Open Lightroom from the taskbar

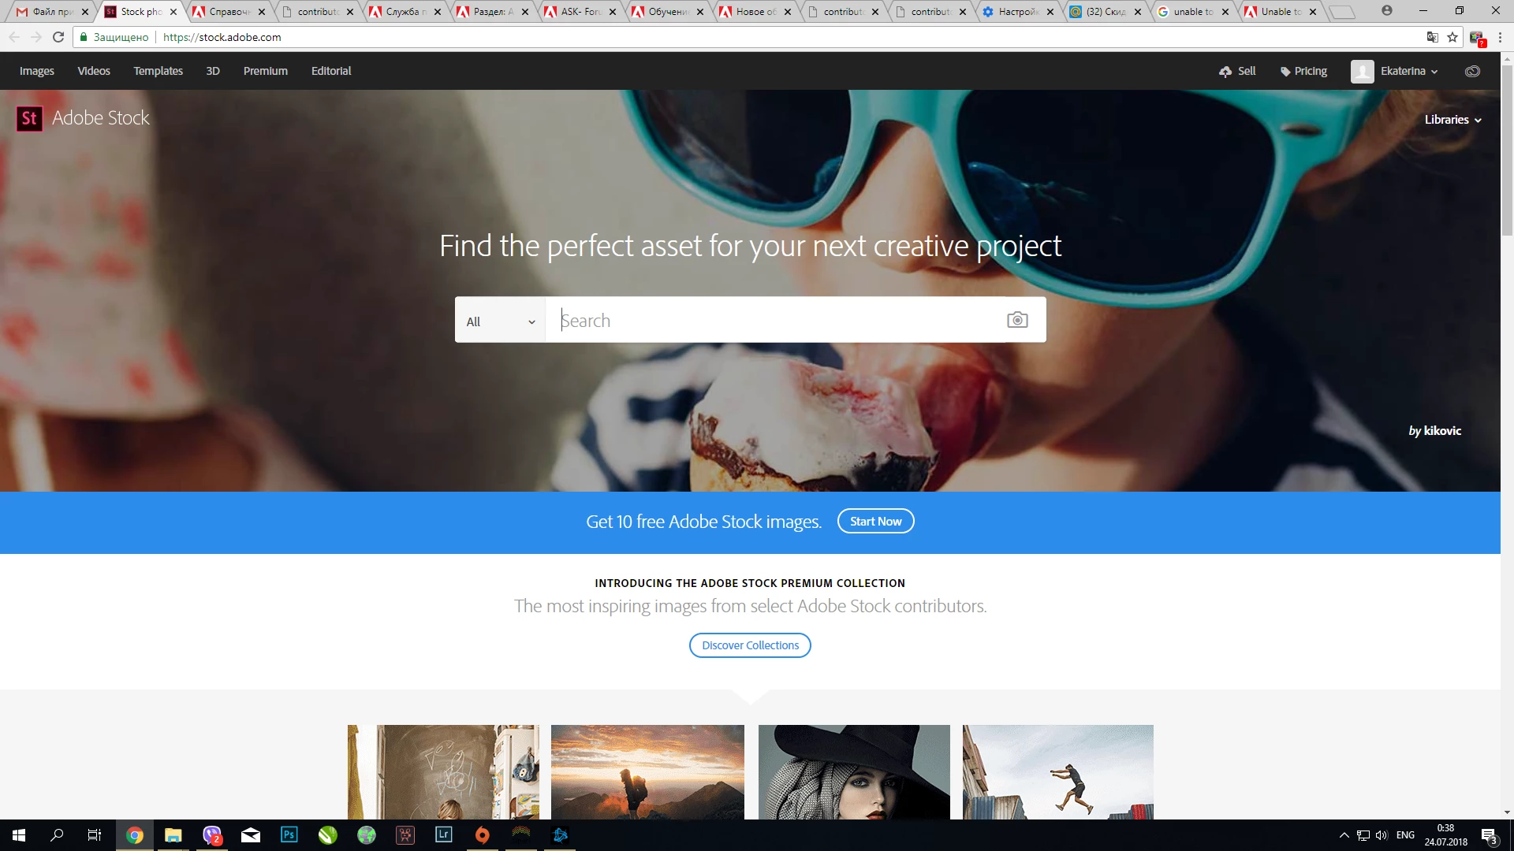point(444,834)
